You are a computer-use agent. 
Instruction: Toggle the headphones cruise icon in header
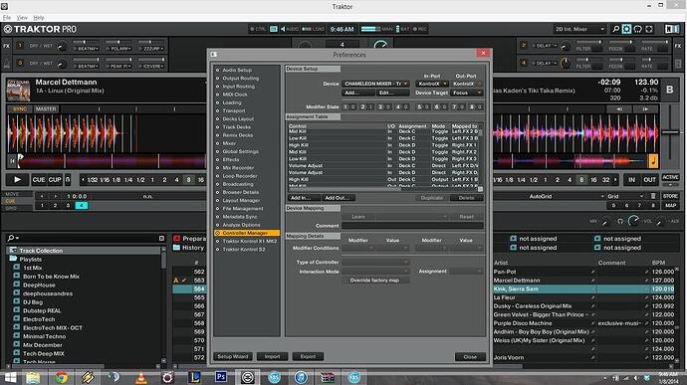pos(638,29)
